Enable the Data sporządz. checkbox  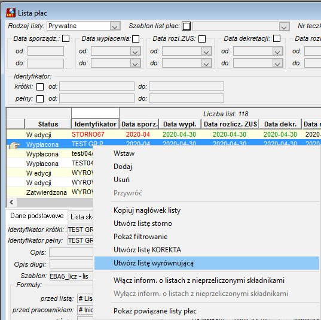click(66, 38)
